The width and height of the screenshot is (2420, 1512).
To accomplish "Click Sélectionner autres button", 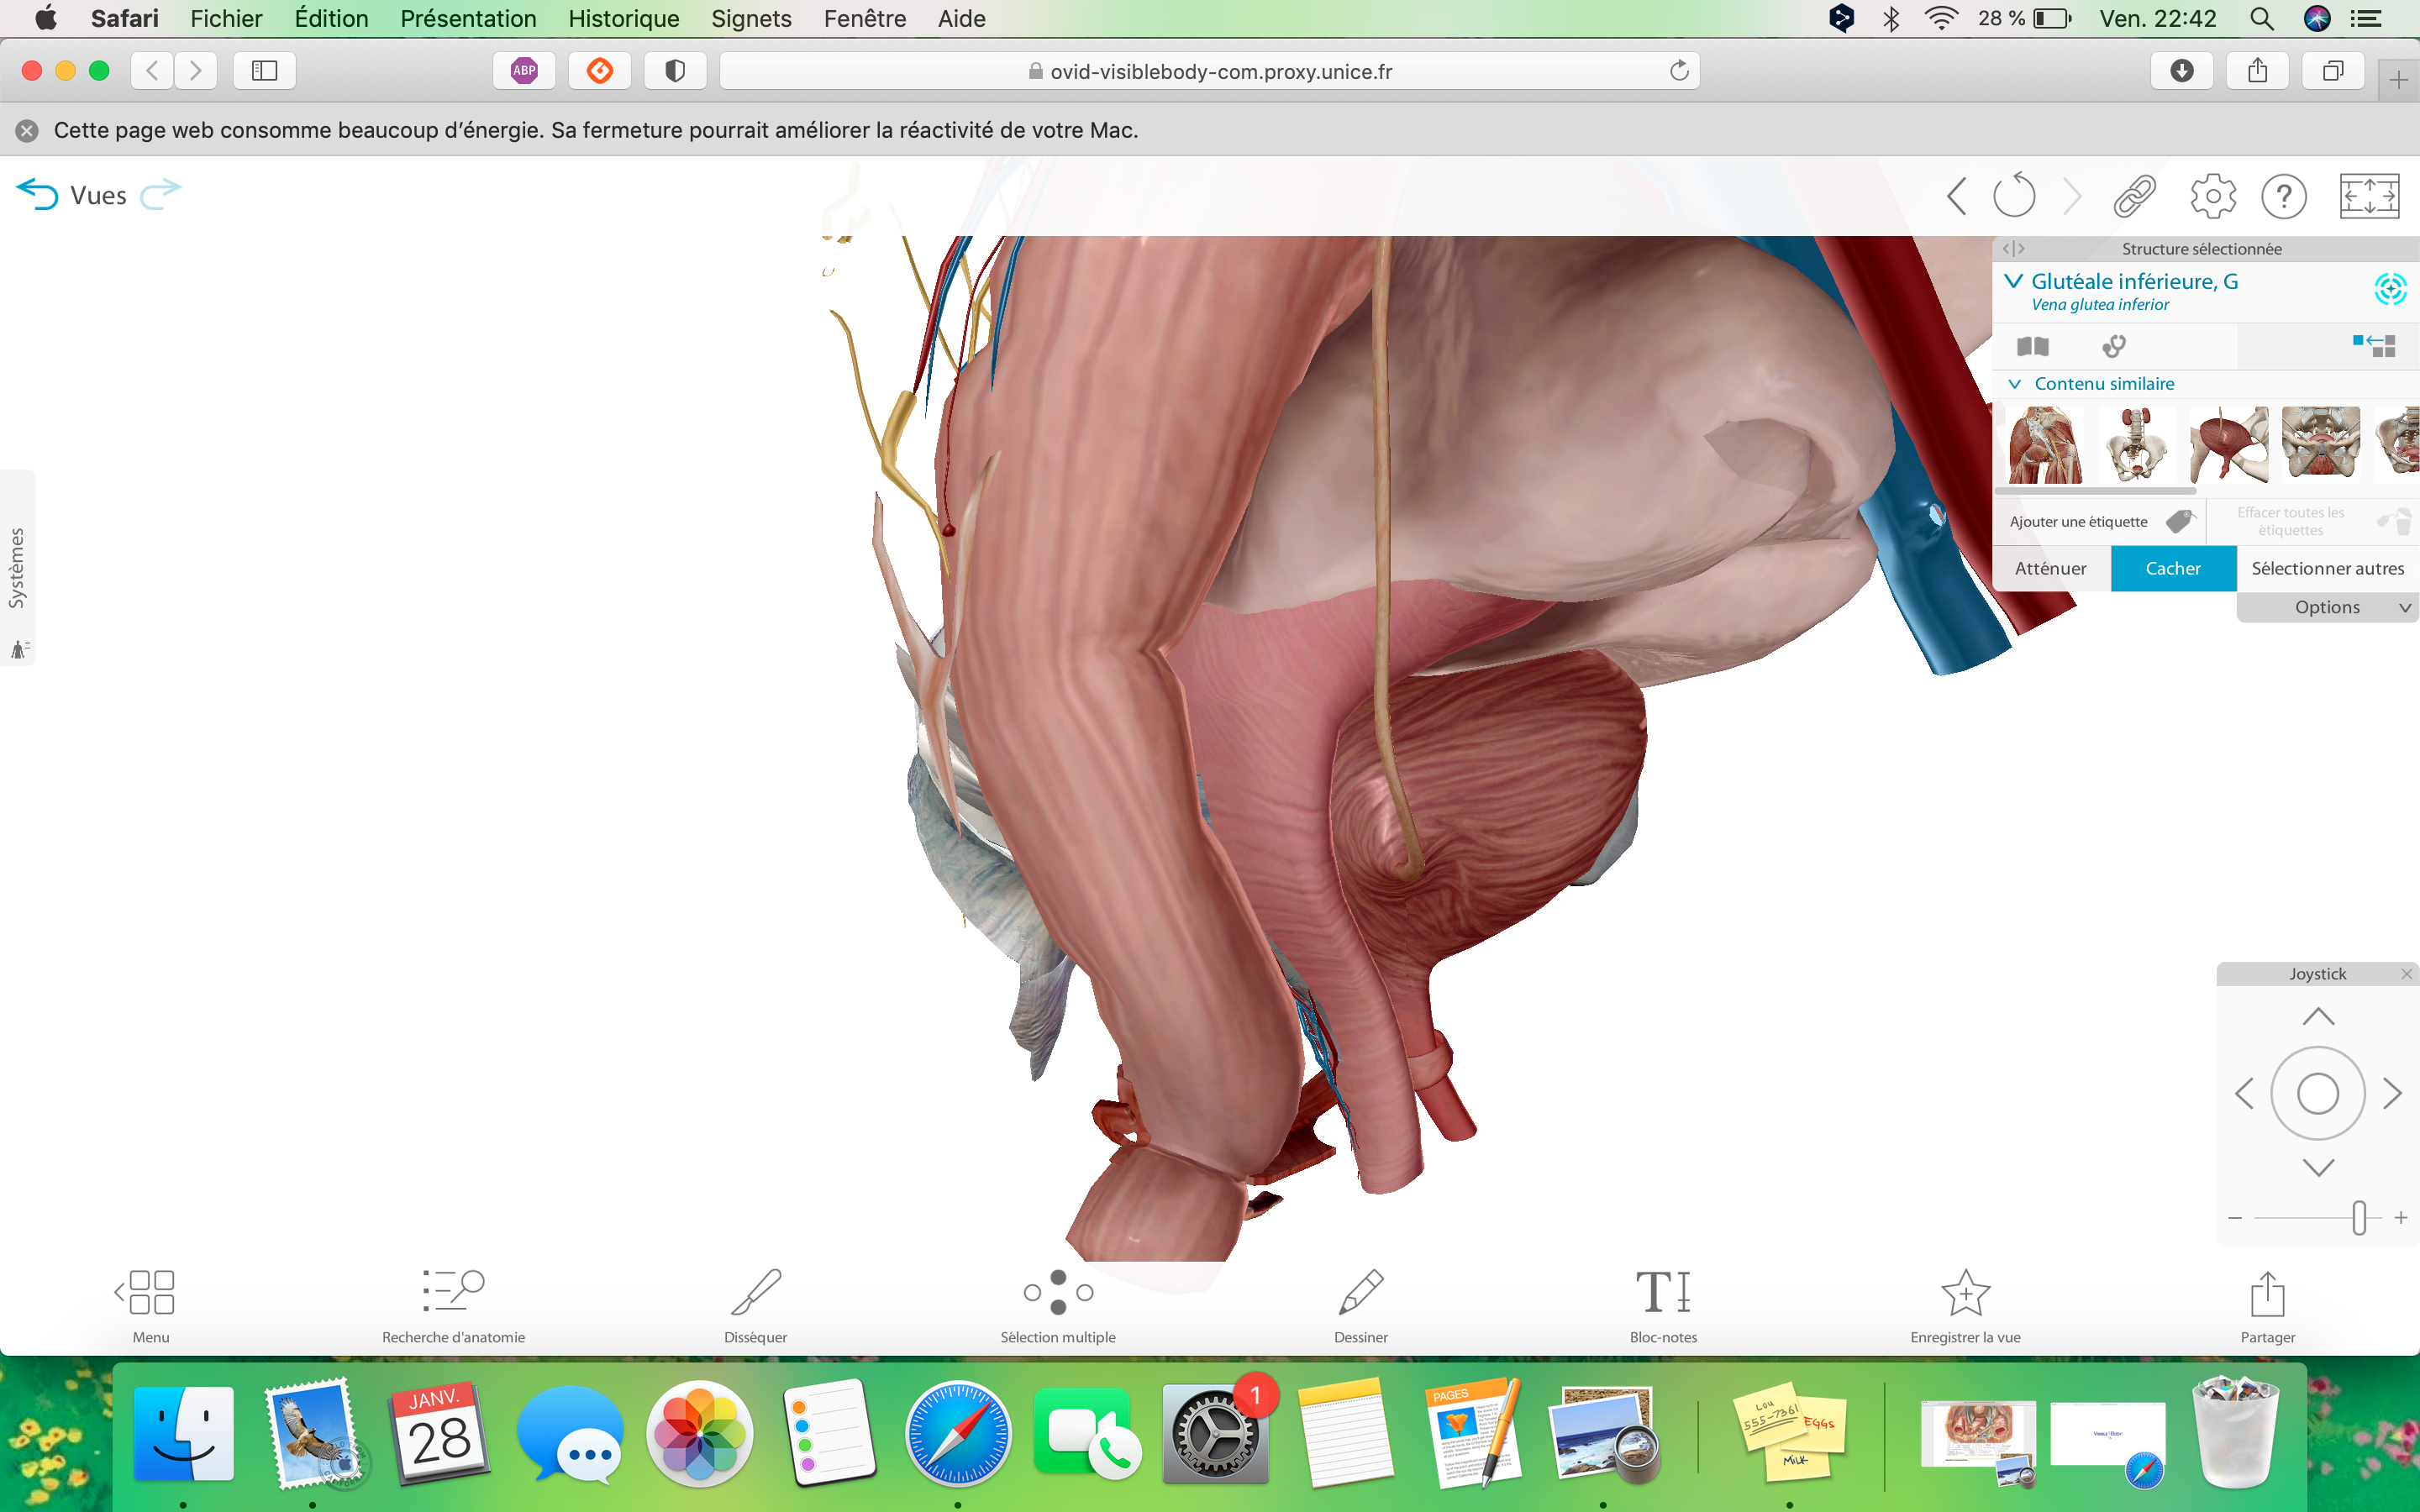I will [x=2327, y=568].
